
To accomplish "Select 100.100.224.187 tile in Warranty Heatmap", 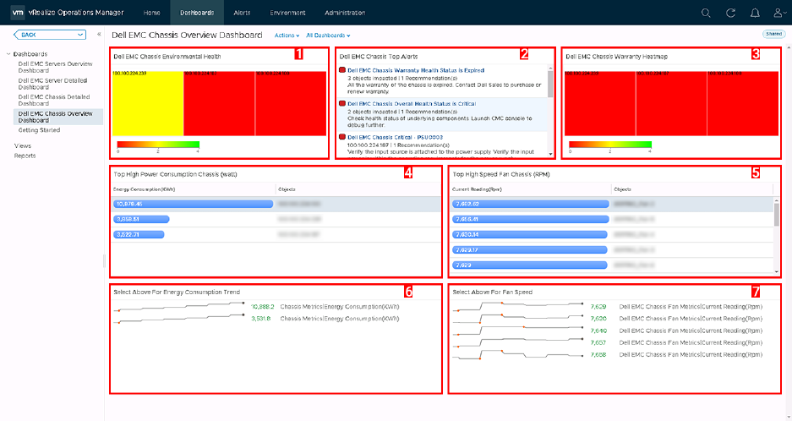I will pyautogui.click(x=671, y=103).
